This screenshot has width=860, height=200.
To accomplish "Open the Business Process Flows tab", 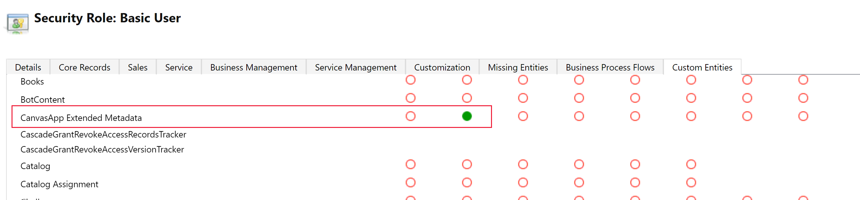I will (610, 67).
